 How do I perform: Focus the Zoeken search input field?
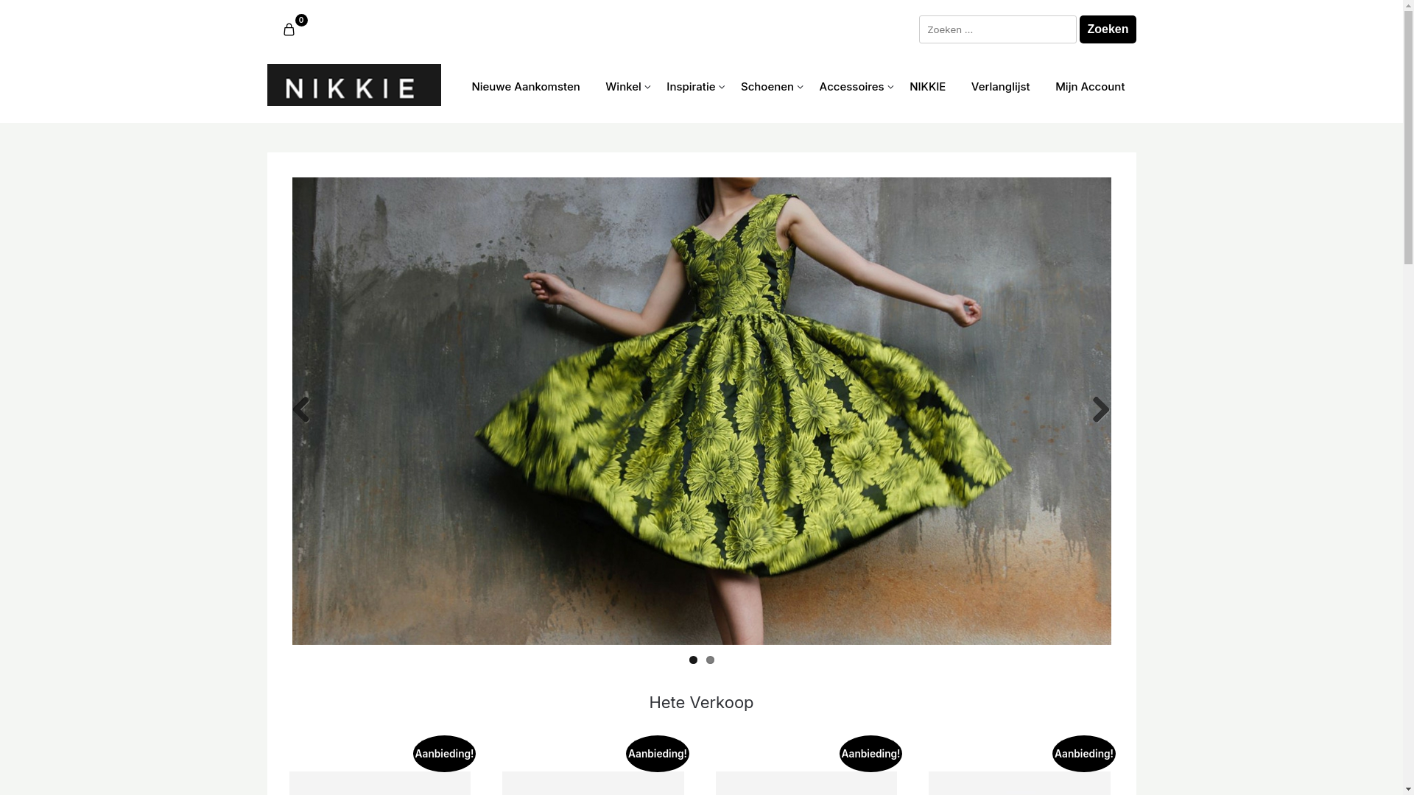997,29
